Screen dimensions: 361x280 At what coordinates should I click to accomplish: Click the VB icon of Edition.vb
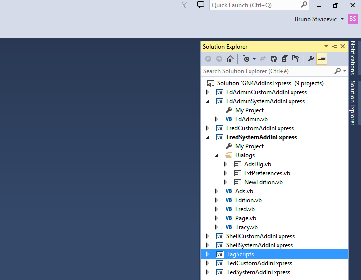click(229, 200)
